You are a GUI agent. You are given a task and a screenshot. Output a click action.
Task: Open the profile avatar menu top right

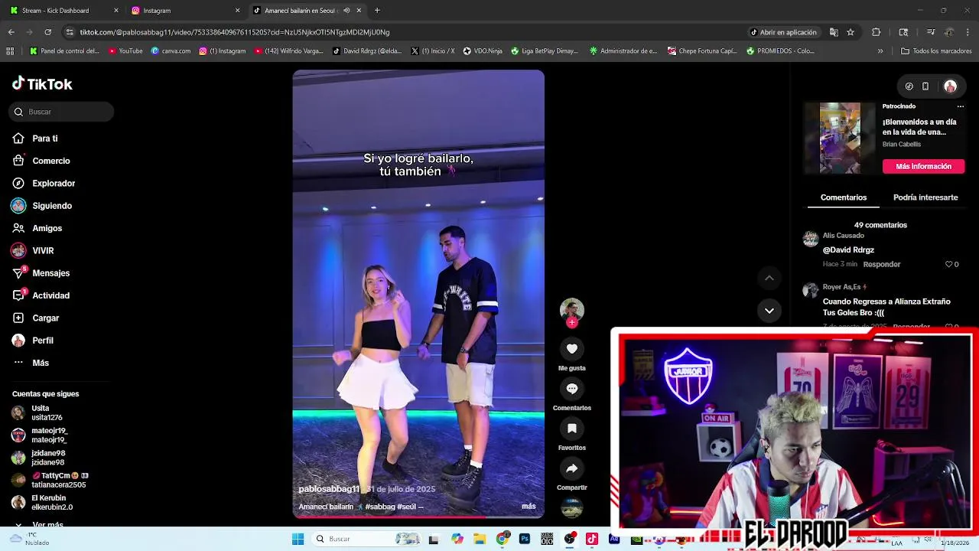coord(950,86)
